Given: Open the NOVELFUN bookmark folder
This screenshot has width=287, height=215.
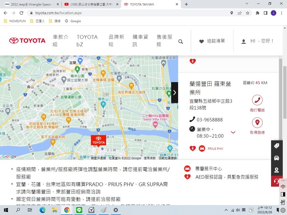Looking at the screenshot, I should click(15, 21).
